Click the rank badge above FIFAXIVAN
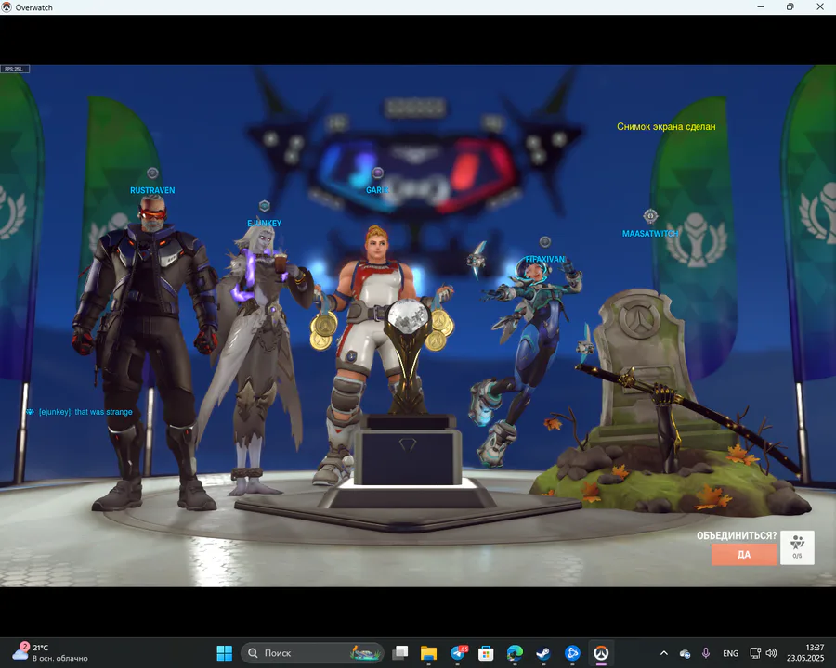 (545, 242)
